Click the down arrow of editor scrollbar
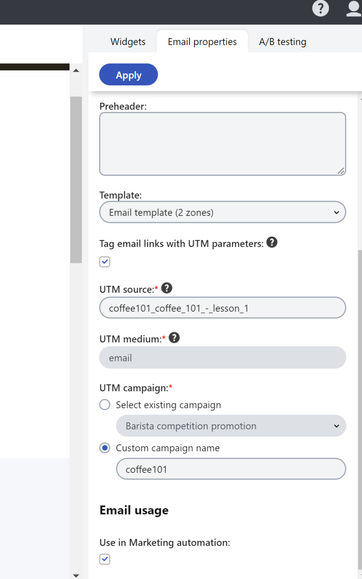The width and height of the screenshot is (362, 579). point(76,575)
